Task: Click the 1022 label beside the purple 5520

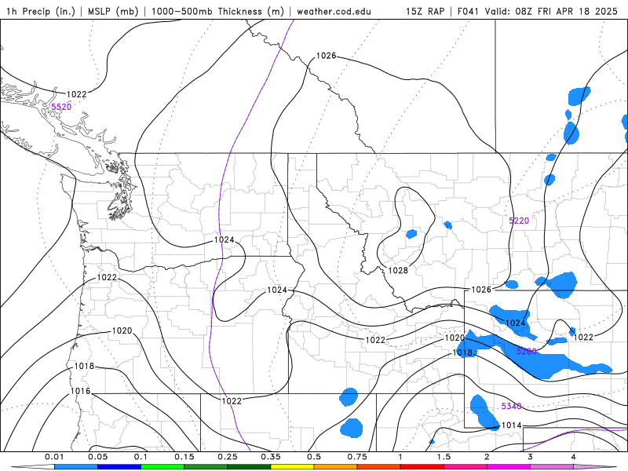Action: [x=76, y=94]
